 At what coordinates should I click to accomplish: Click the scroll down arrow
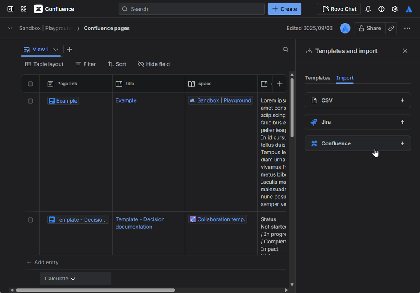292,285
